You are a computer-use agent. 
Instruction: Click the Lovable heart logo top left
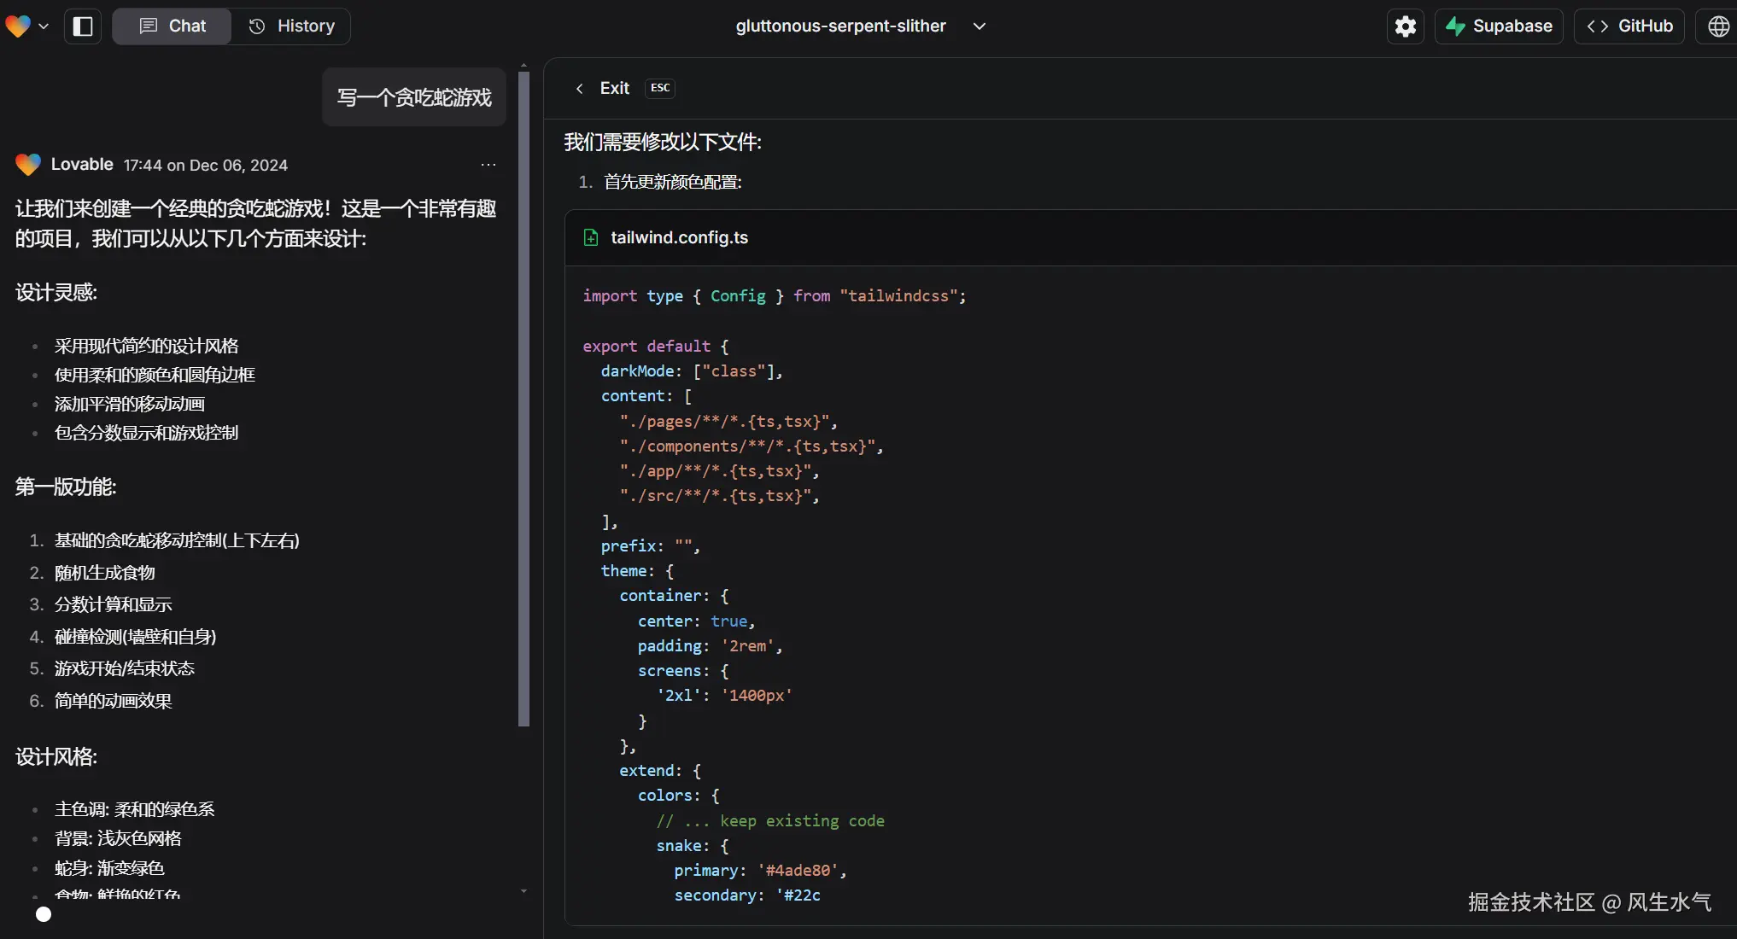(x=17, y=26)
